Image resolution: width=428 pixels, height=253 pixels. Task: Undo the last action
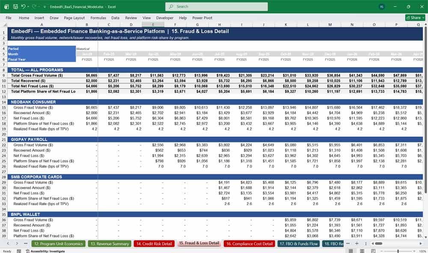click(23, 6)
